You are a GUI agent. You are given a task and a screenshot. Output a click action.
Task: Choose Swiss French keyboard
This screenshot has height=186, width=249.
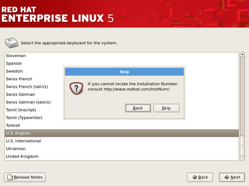click(121, 79)
